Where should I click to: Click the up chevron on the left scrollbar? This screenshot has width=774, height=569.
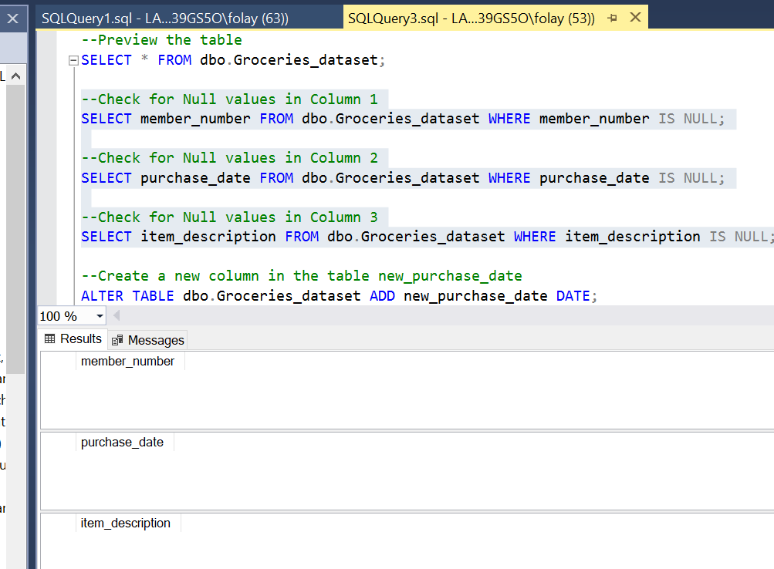14,75
